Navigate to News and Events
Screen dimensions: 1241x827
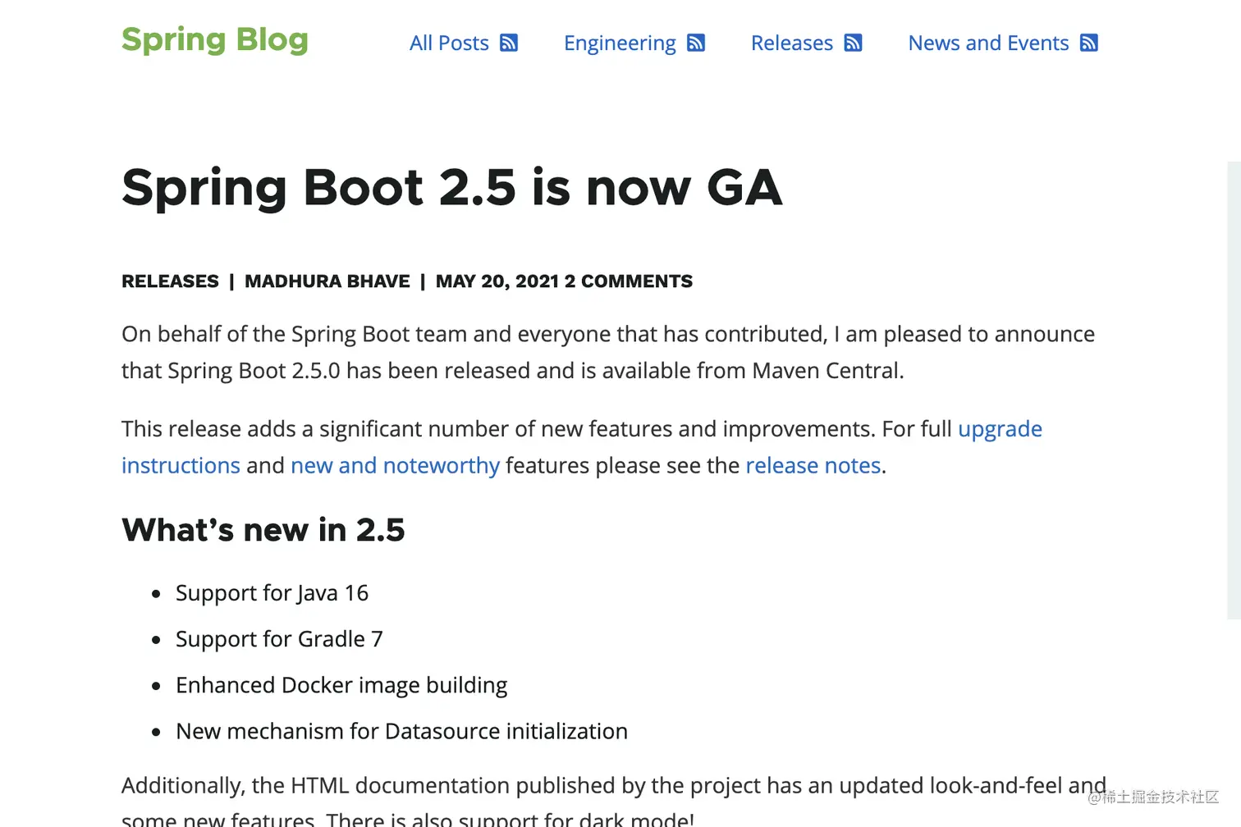tap(988, 43)
